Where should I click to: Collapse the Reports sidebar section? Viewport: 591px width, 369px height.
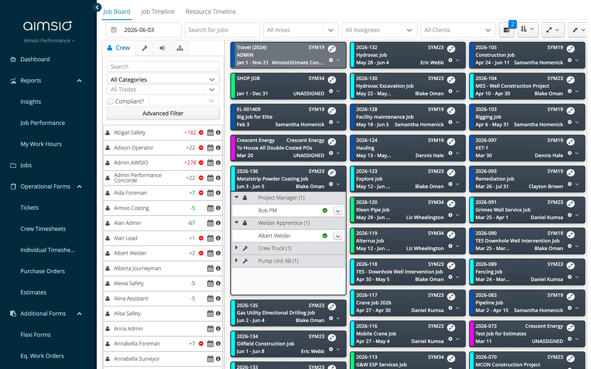coord(79,81)
